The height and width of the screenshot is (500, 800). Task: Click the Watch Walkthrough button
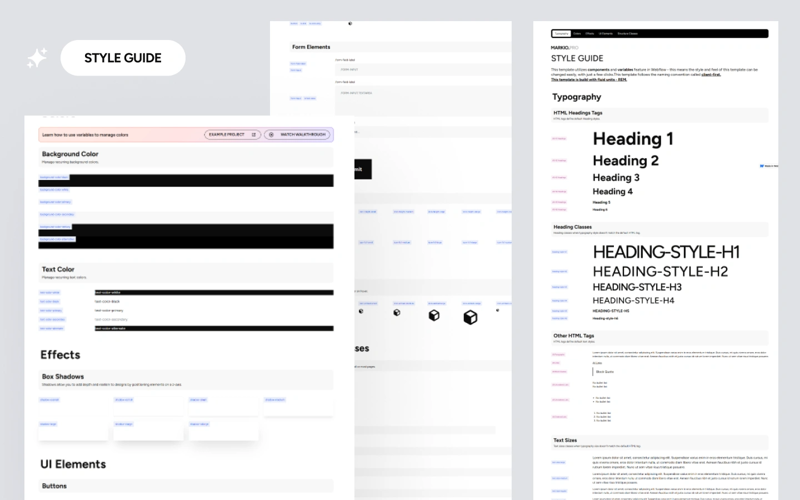pyautogui.click(x=298, y=134)
